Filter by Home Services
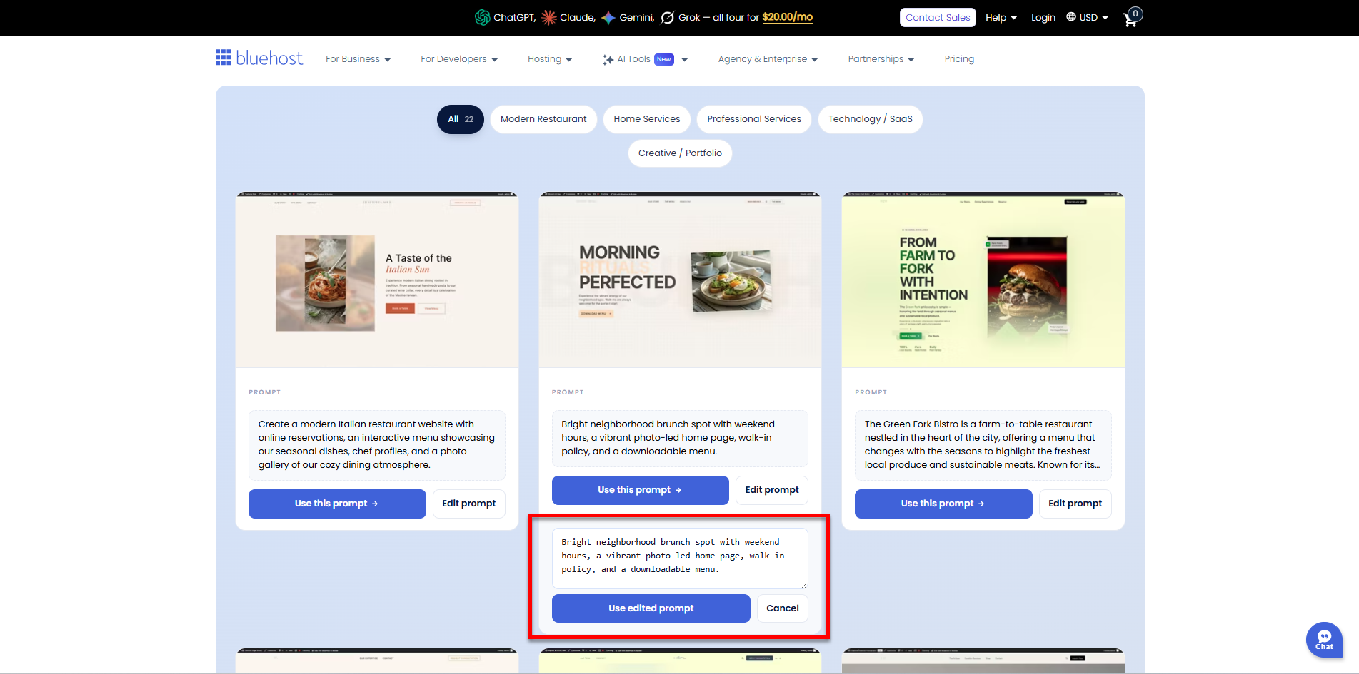The width and height of the screenshot is (1359, 674). (x=647, y=119)
